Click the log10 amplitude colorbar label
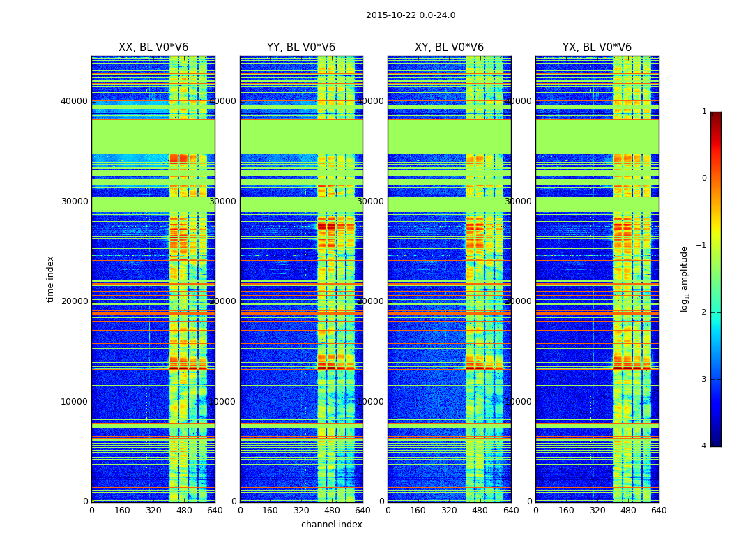This screenshot has width=732, height=558. [684, 279]
